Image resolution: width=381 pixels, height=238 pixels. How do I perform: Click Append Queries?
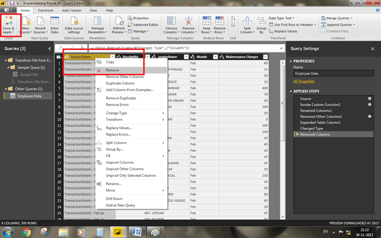click(338, 25)
